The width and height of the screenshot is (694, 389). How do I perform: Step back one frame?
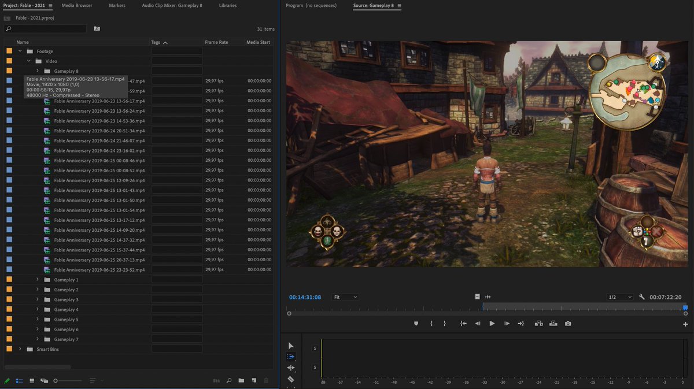click(478, 324)
